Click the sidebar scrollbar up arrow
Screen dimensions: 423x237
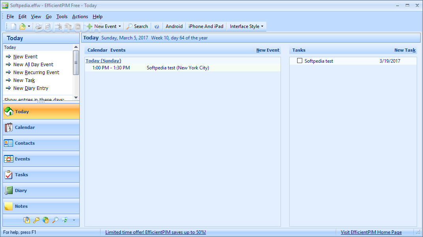coord(76,47)
